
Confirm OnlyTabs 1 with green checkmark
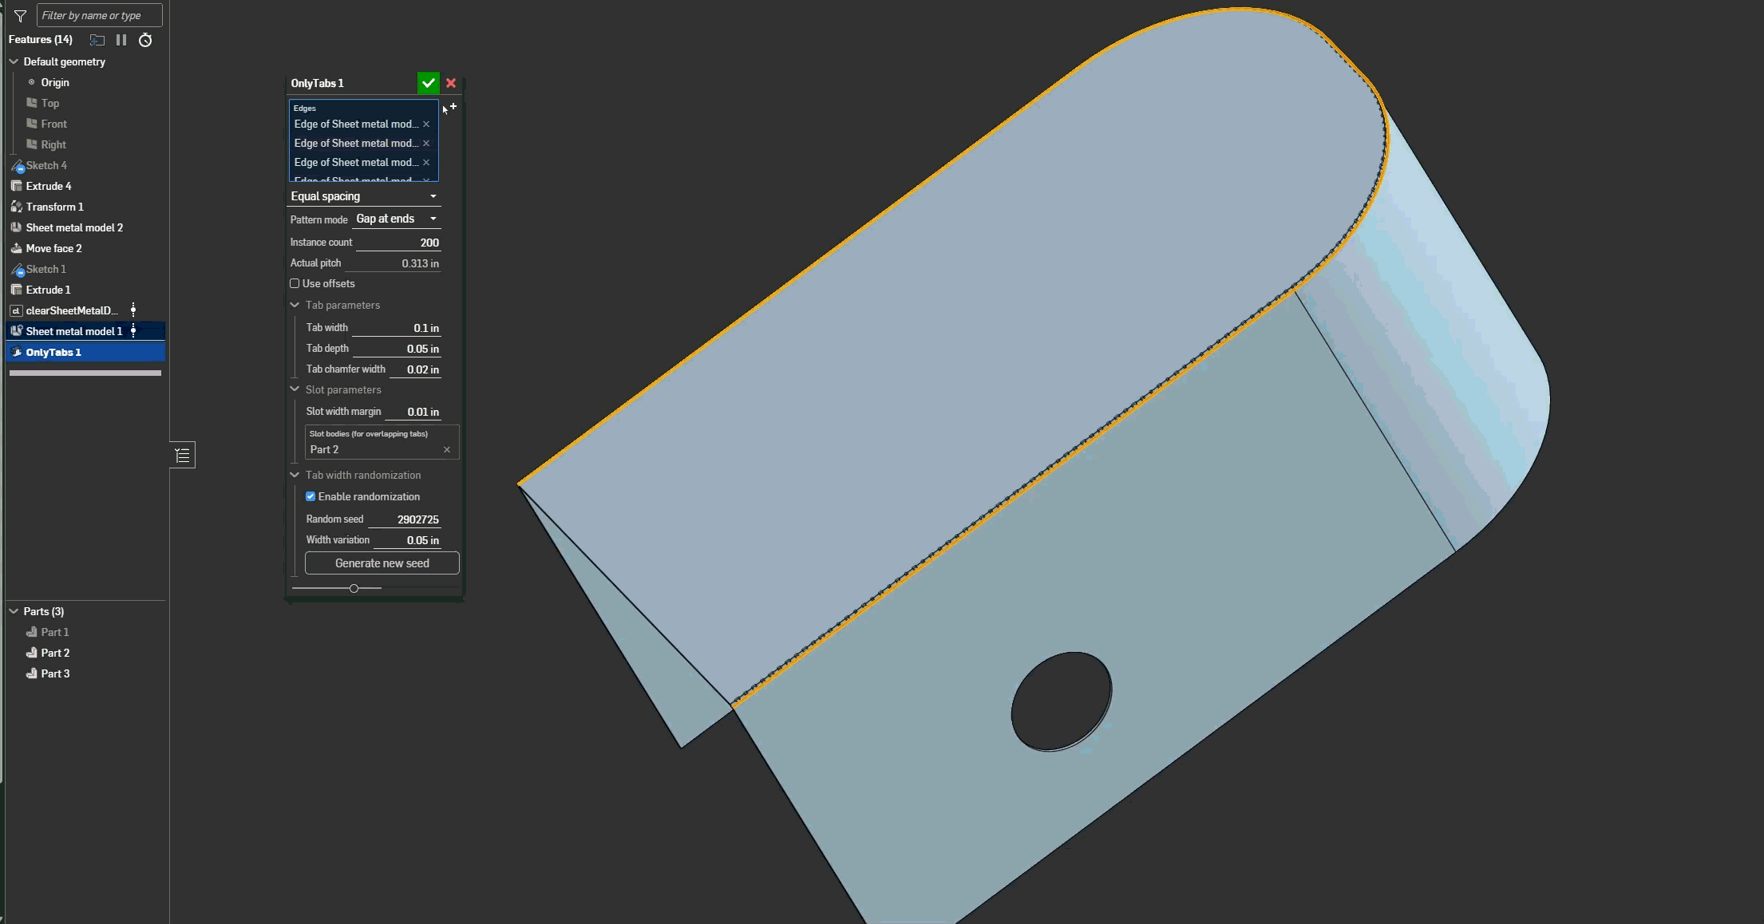click(x=428, y=83)
